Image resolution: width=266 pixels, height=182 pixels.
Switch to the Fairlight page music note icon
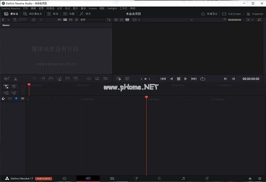coord(184,178)
